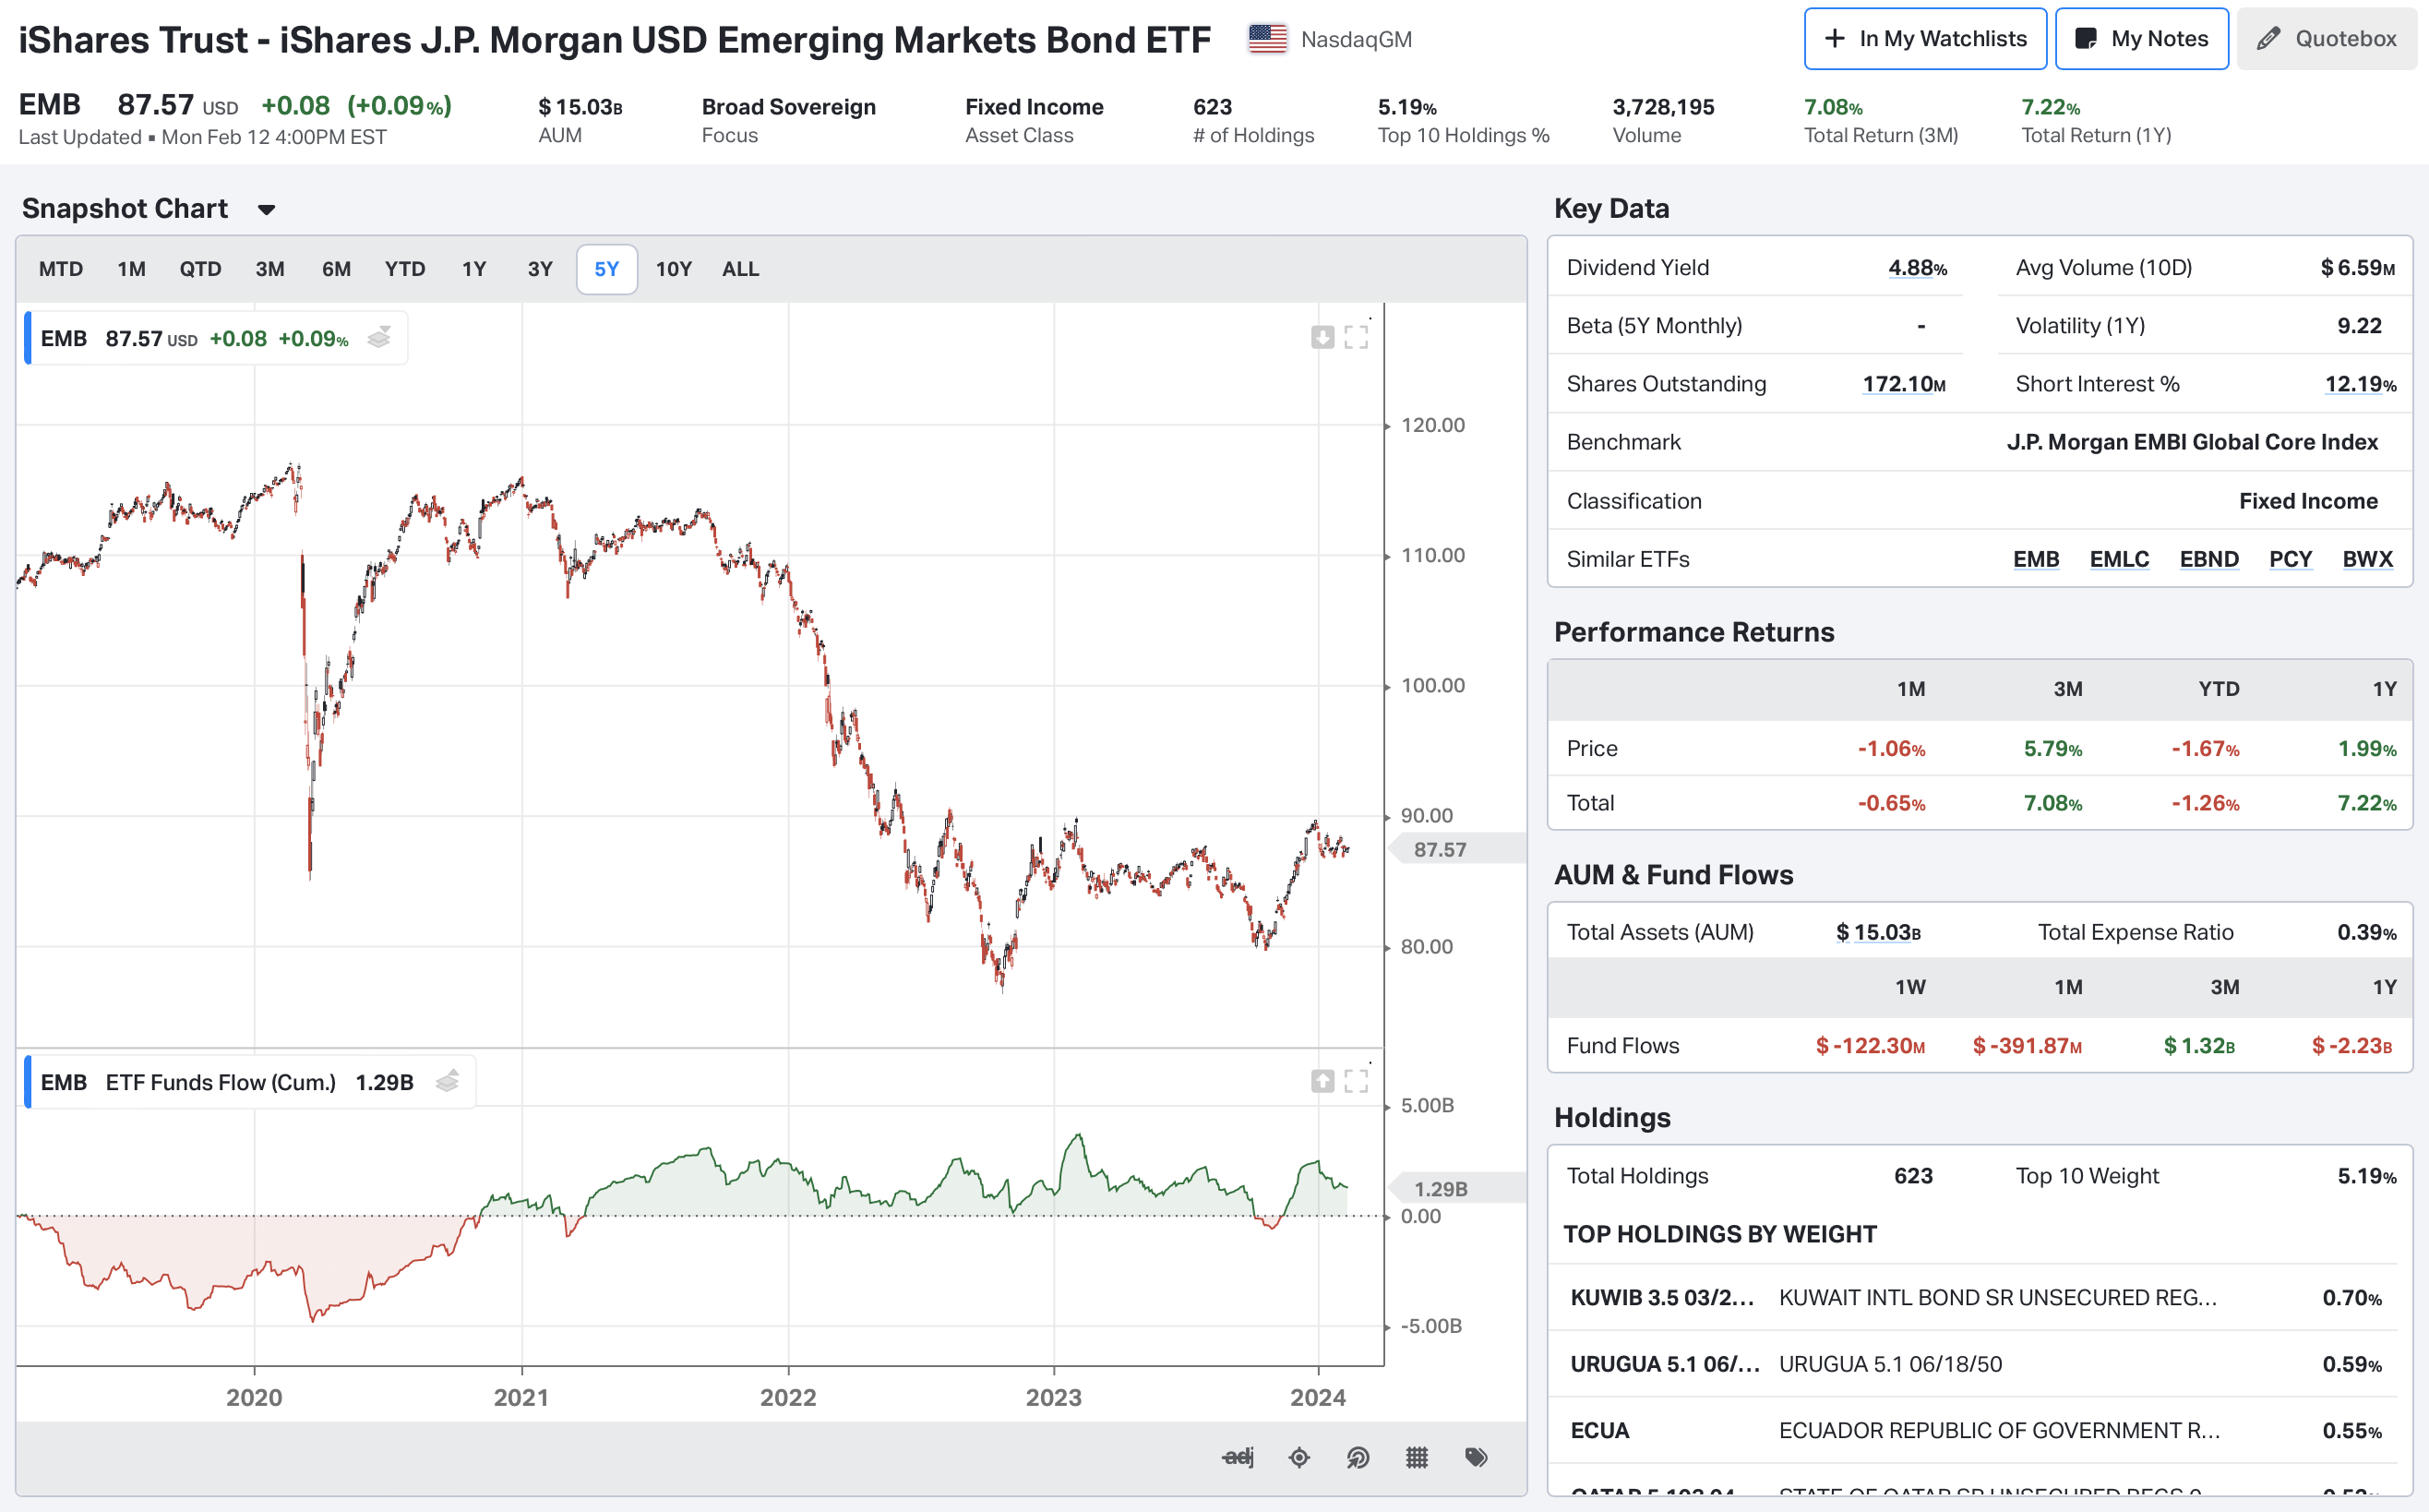Image resolution: width=2429 pixels, height=1512 pixels.
Task: Select the 3M time range
Action: (x=269, y=269)
